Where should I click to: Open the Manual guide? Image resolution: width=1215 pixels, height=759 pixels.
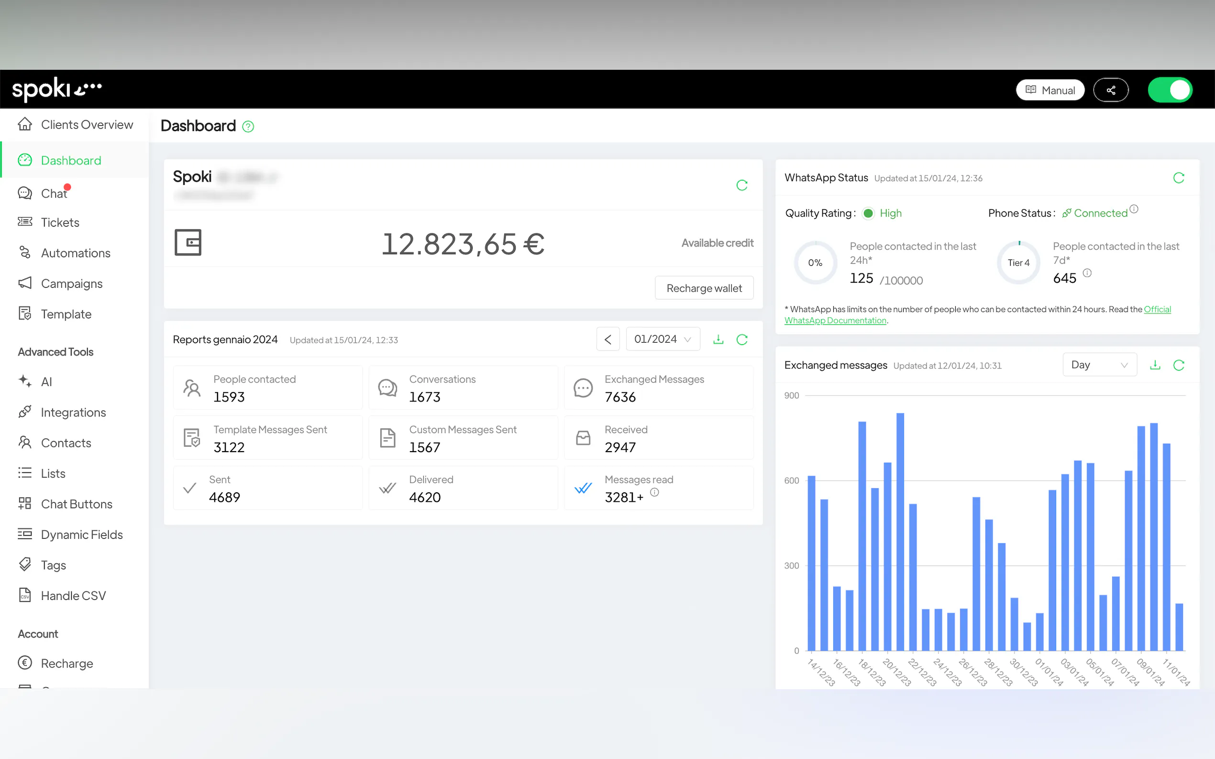(1050, 90)
